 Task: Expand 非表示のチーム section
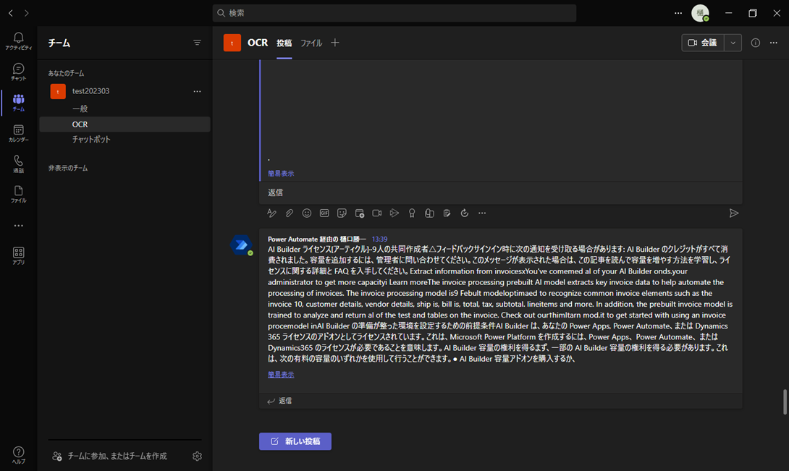coord(68,168)
